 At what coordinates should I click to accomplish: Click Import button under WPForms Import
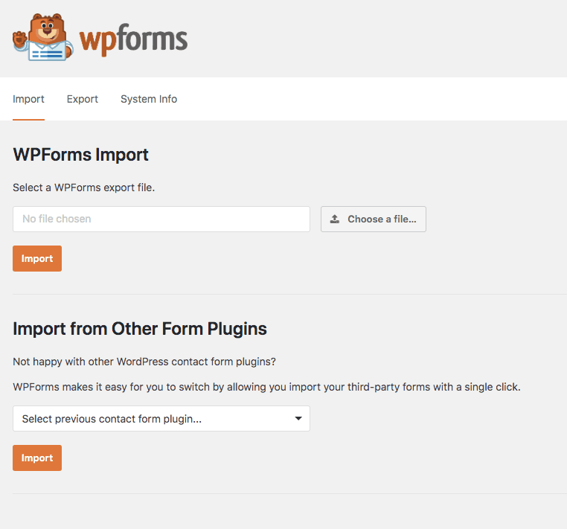(37, 258)
